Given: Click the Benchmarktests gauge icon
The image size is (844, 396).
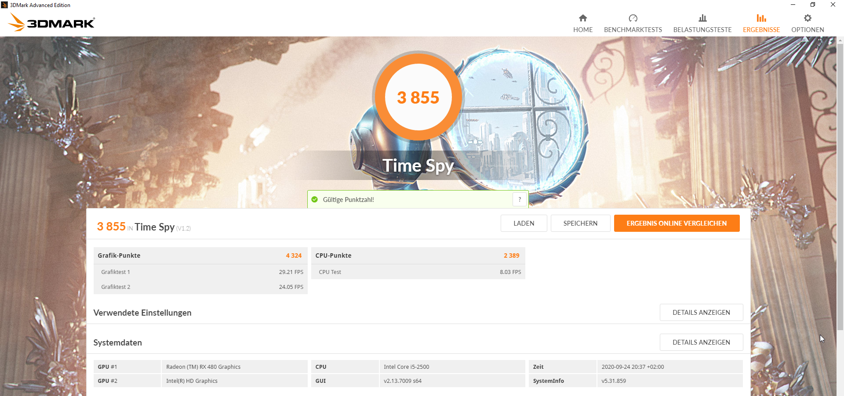Looking at the screenshot, I should [x=633, y=18].
